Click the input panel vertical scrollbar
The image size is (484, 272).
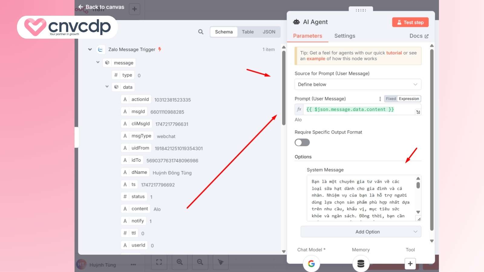pos(284,88)
